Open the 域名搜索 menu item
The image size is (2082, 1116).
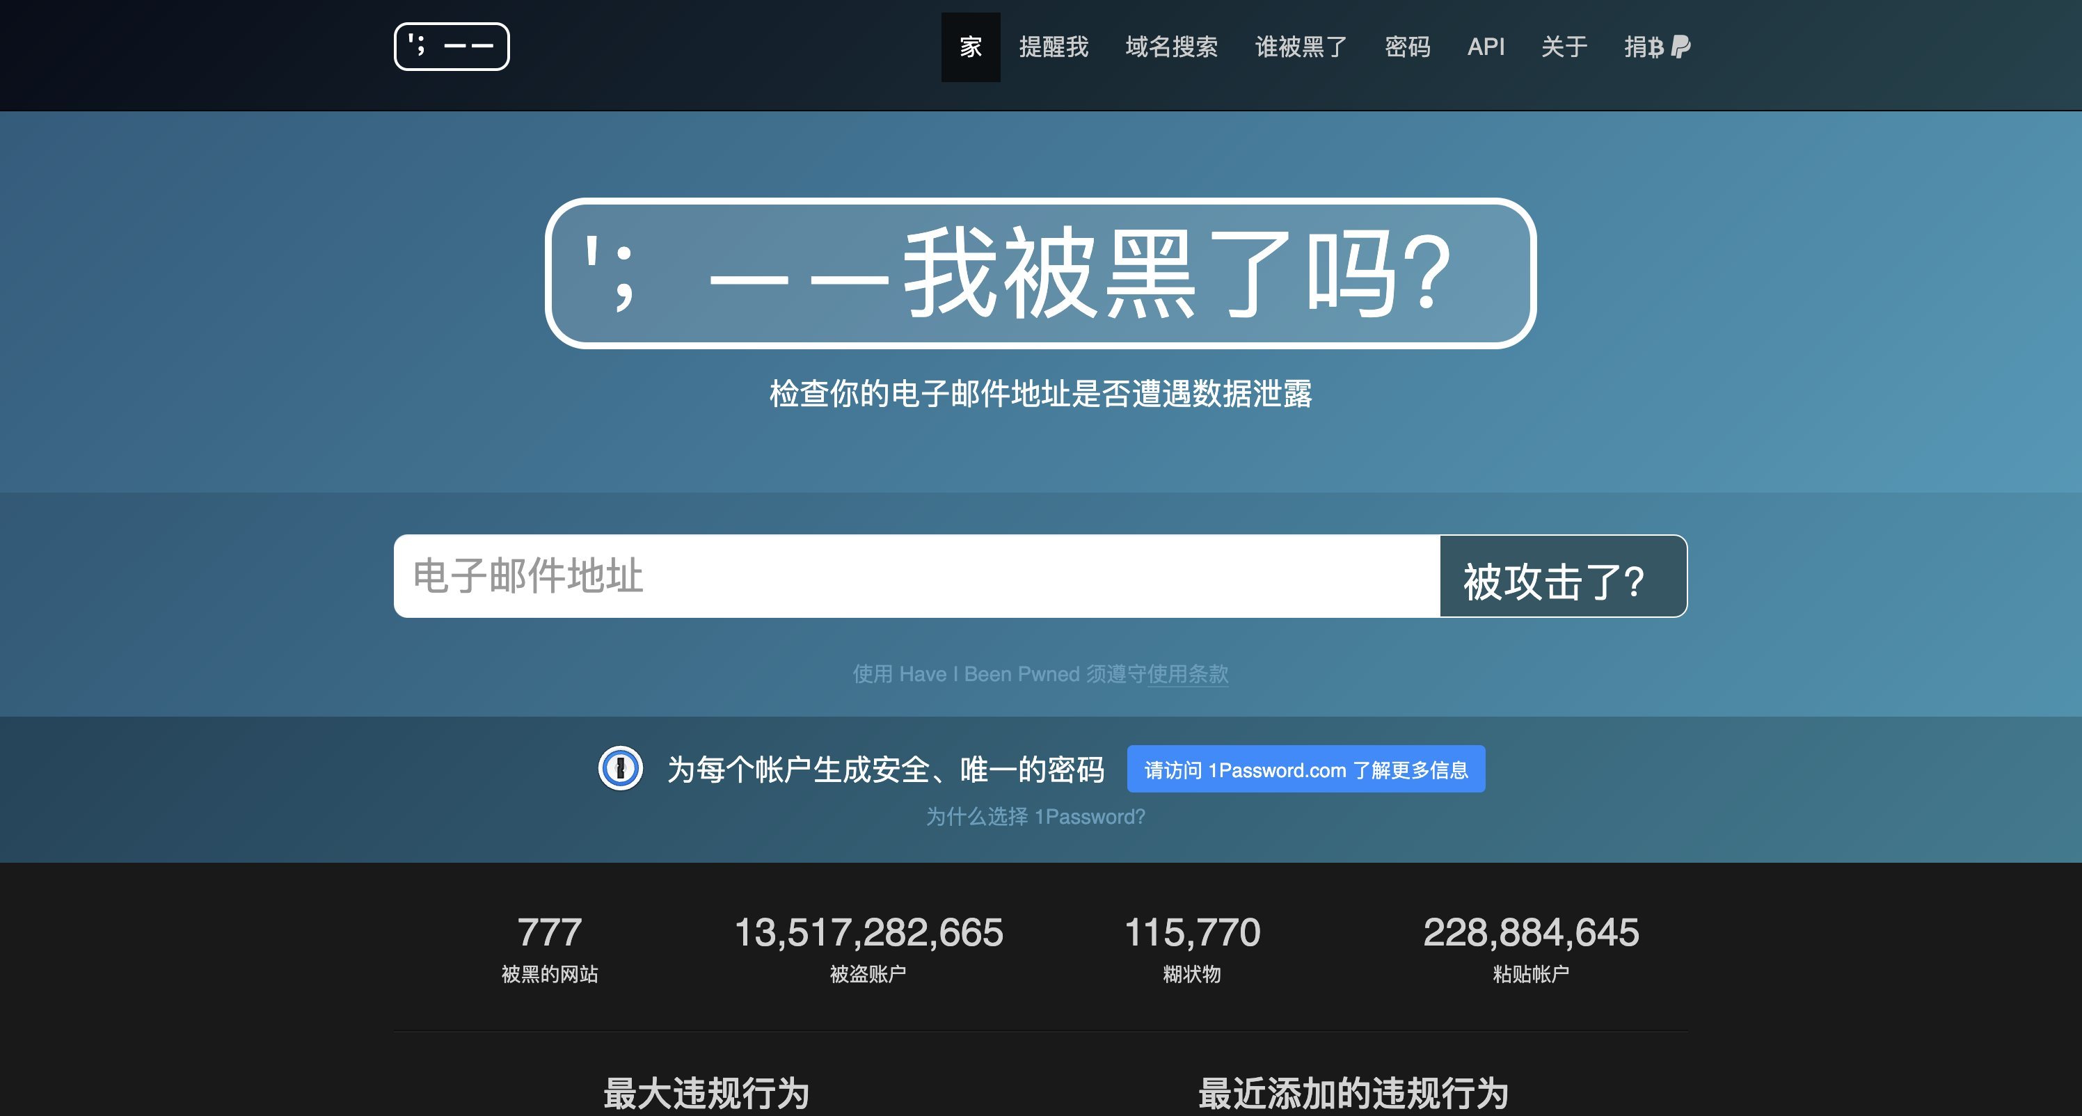click(x=1172, y=47)
